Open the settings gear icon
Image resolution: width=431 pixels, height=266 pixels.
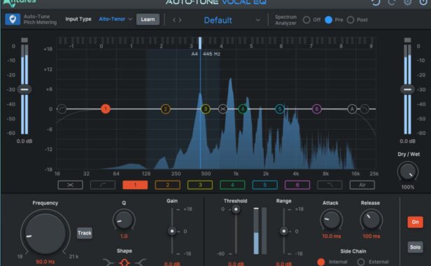coord(408,2)
